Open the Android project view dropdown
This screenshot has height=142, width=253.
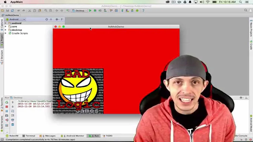[15, 19]
